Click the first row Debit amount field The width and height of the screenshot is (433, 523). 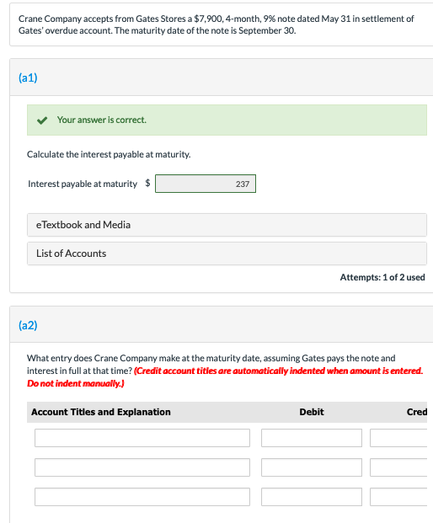coord(312,438)
